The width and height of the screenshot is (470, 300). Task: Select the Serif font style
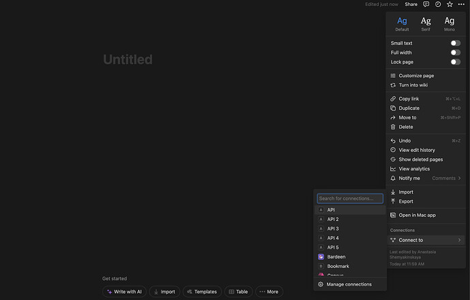426,24
